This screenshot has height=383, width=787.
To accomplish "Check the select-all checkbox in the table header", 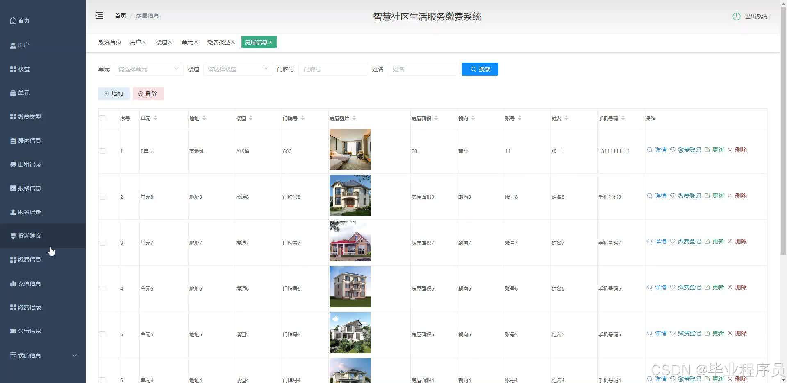I will [102, 118].
